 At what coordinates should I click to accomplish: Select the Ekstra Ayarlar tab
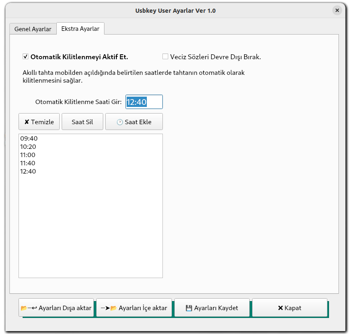[x=80, y=29]
